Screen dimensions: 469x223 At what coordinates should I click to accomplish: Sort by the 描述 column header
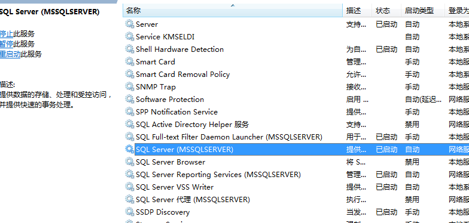pyautogui.click(x=357, y=11)
